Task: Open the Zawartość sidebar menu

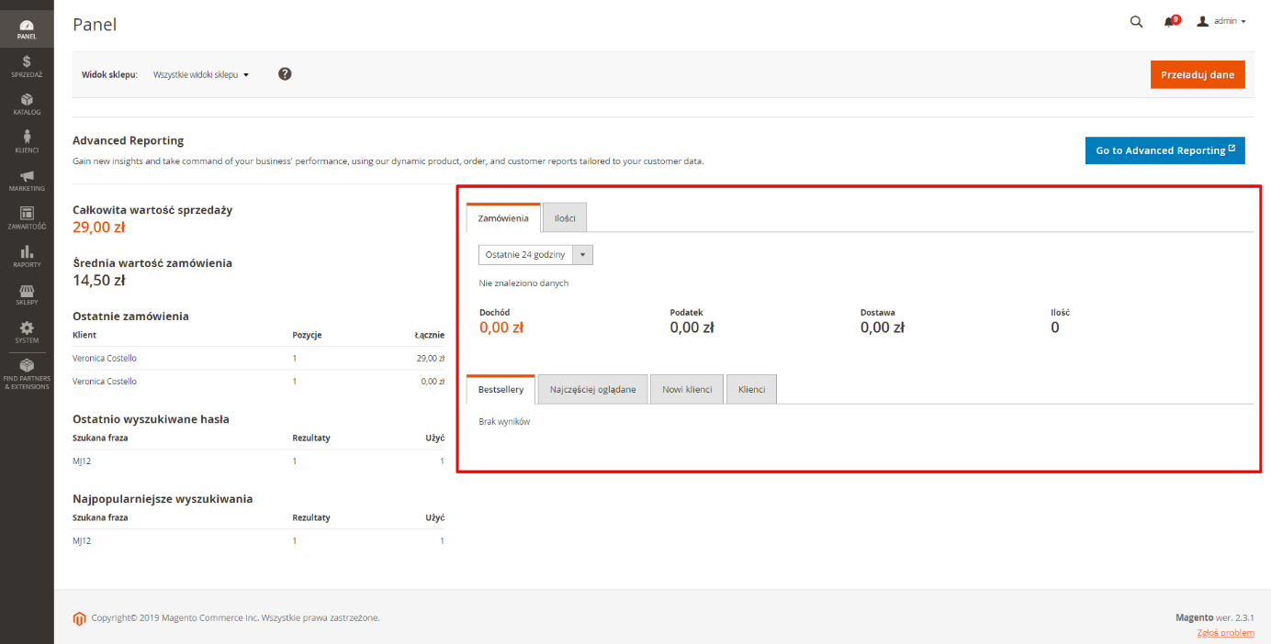Action: pyautogui.click(x=27, y=219)
